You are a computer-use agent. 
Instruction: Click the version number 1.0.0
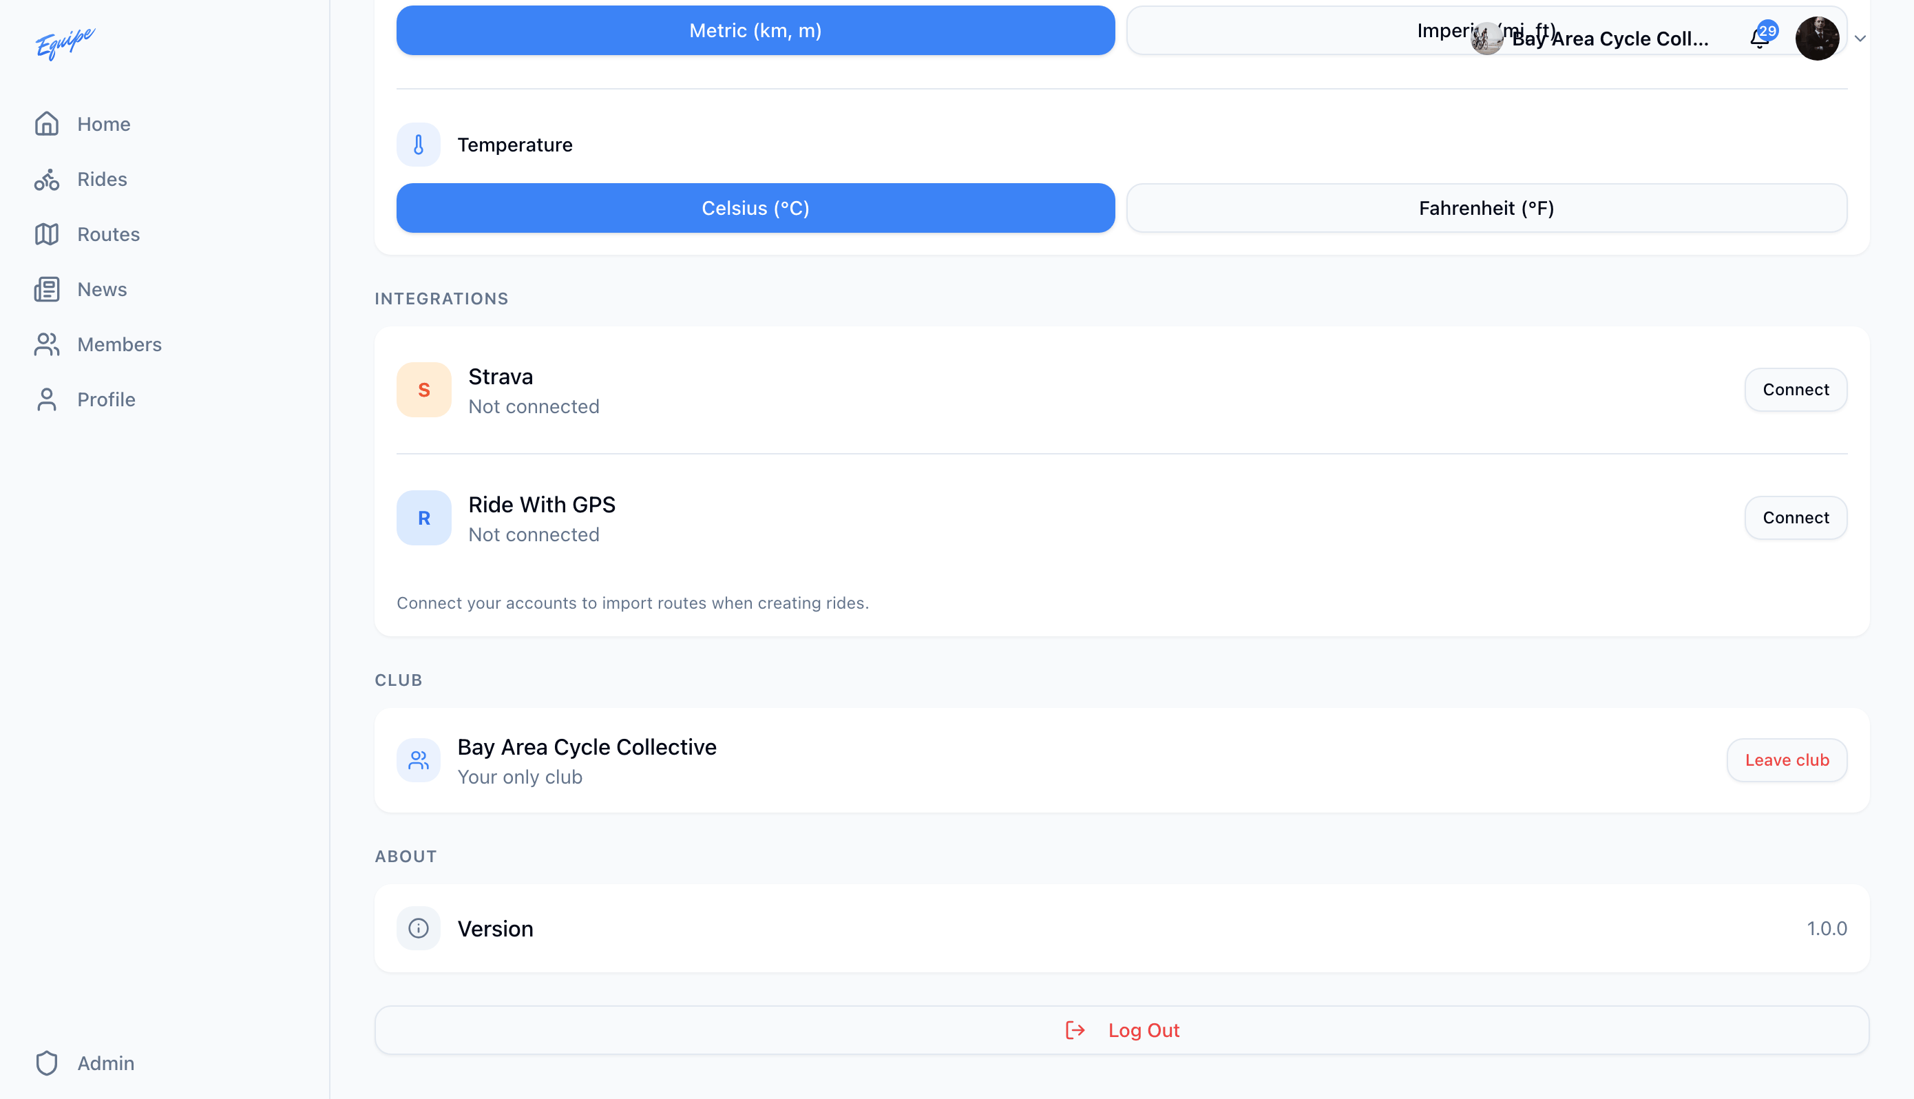pos(1827,928)
